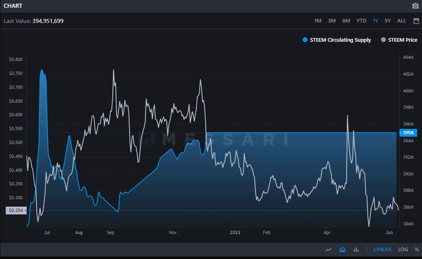Click the Aug label on time axis
Image resolution: width=422 pixels, height=259 pixels.
pyautogui.click(x=79, y=232)
